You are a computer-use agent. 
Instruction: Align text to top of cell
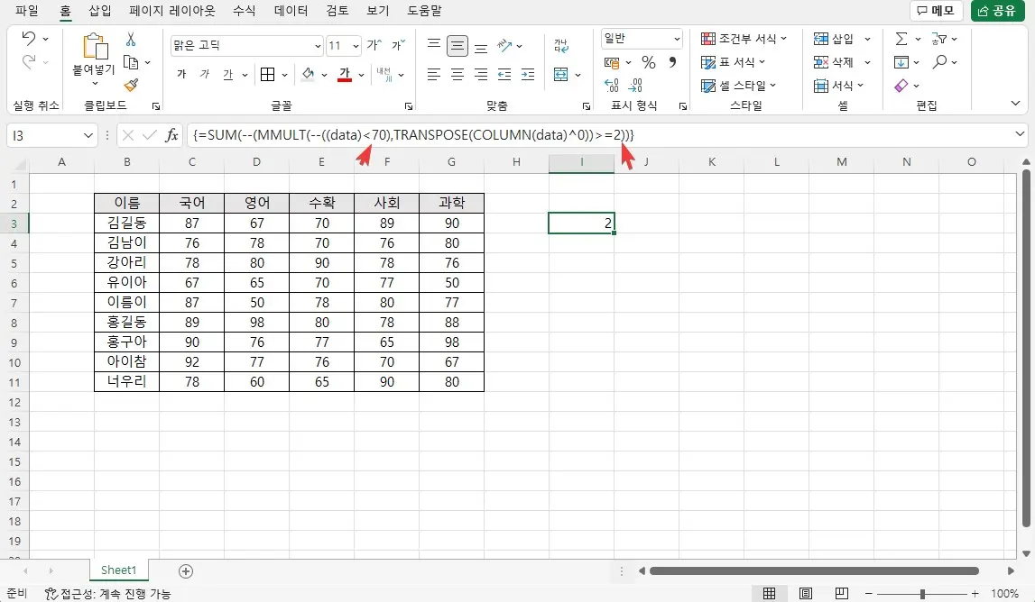pyautogui.click(x=434, y=45)
